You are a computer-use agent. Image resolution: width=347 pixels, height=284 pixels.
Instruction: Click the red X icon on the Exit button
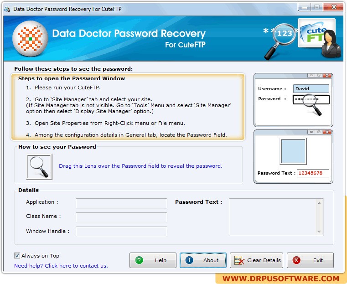(296, 260)
